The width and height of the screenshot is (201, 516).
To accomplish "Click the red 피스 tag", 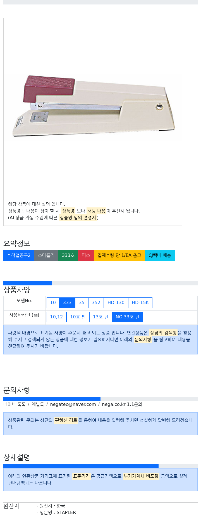I will 86,255.
